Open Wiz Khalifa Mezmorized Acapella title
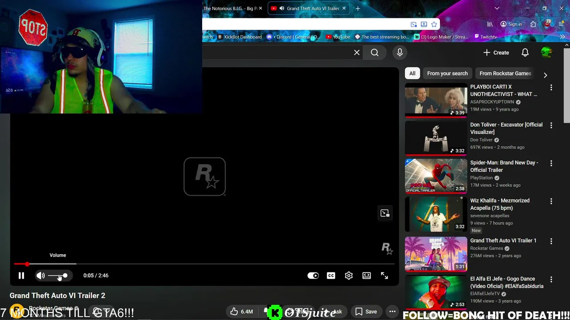 coord(500,204)
